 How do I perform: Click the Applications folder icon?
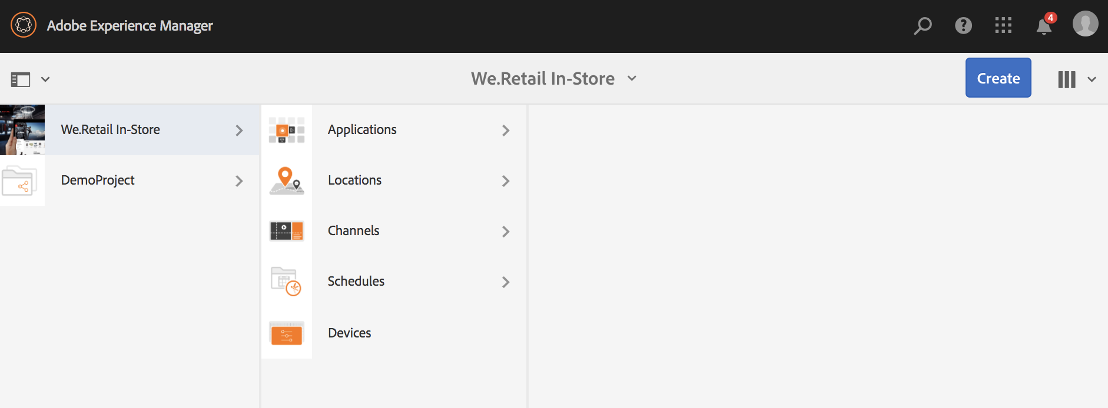coord(287,130)
